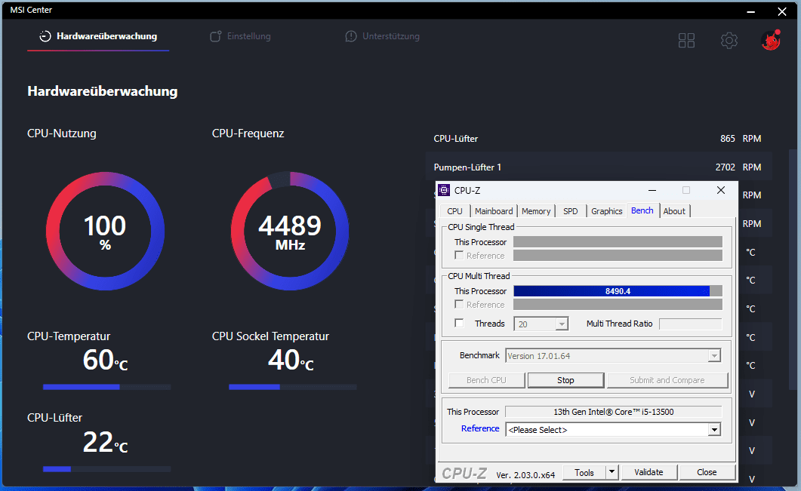The image size is (801, 491).
Task: Open Benchmark version dropdown
Action: pos(713,356)
